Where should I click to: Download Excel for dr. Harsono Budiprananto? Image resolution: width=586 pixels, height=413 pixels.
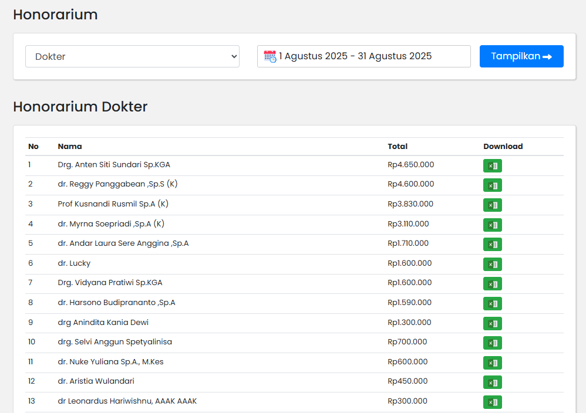(x=492, y=304)
